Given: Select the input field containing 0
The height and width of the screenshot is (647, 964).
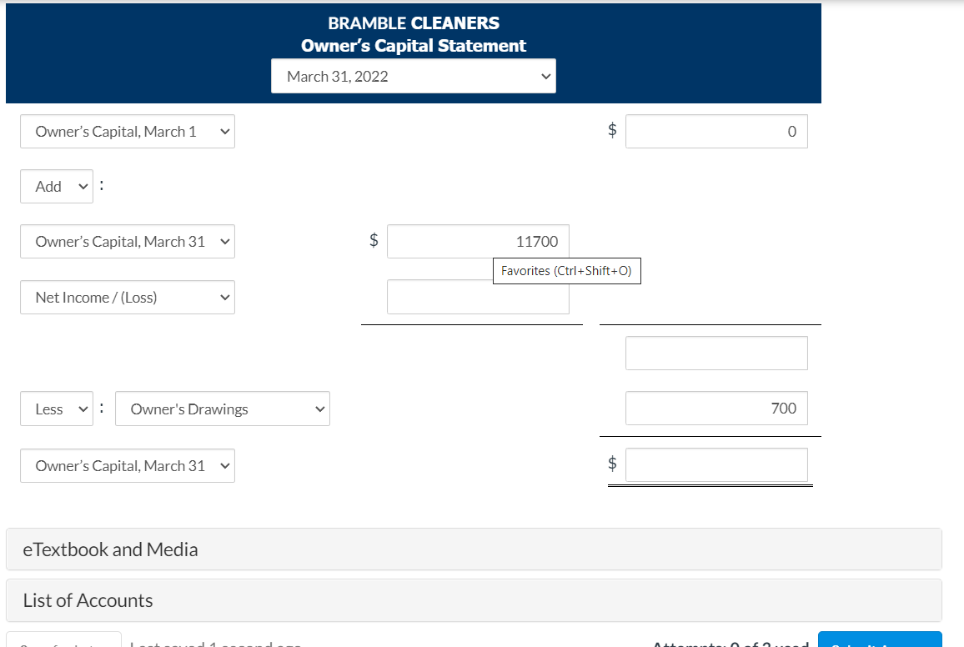Looking at the screenshot, I should point(715,131).
